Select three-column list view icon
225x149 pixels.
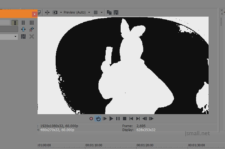(32, 23)
